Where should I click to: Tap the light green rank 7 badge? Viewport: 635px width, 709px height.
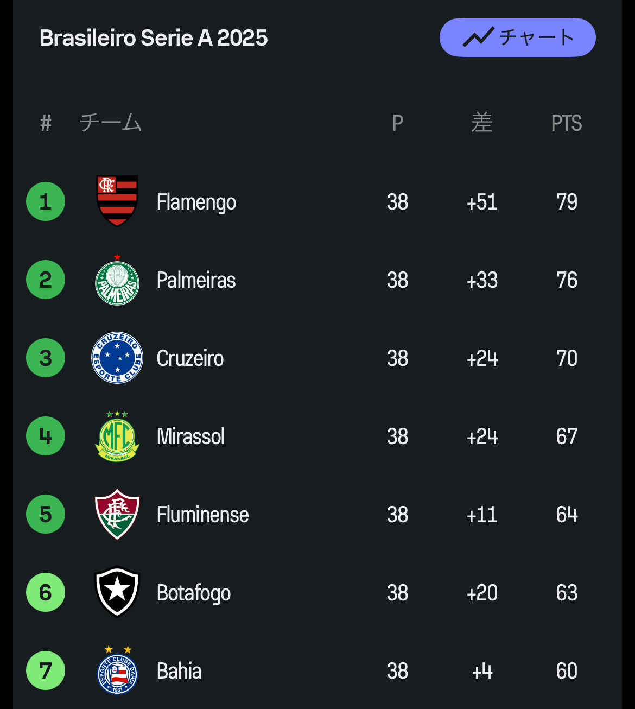[x=46, y=670]
